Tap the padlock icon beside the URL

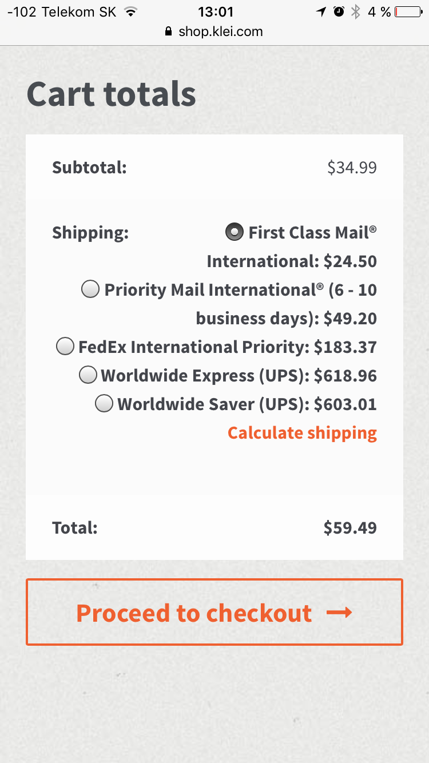[x=168, y=31]
